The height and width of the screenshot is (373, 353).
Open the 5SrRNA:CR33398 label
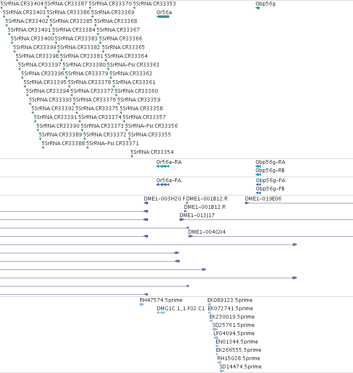coord(37,56)
